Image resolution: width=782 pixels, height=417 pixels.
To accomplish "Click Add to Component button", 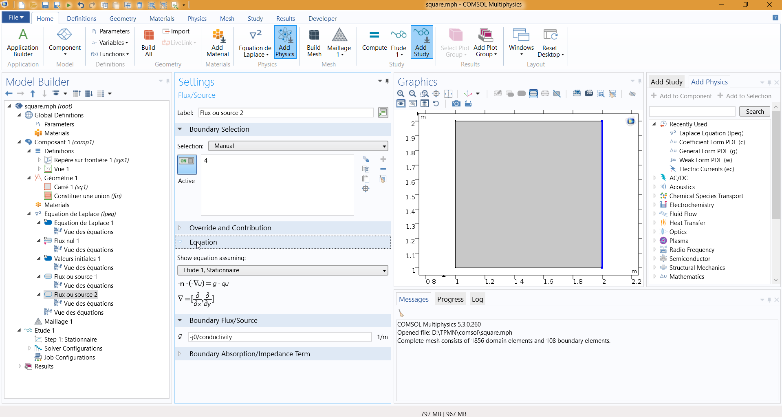I will pyautogui.click(x=681, y=96).
